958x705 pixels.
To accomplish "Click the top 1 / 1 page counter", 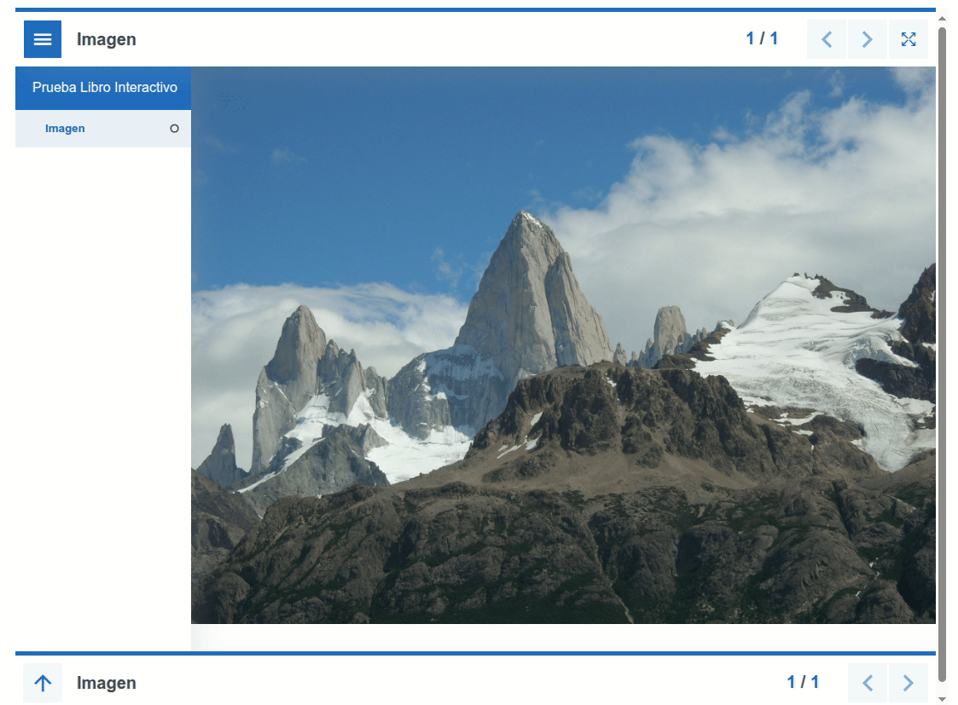I will point(762,38).
